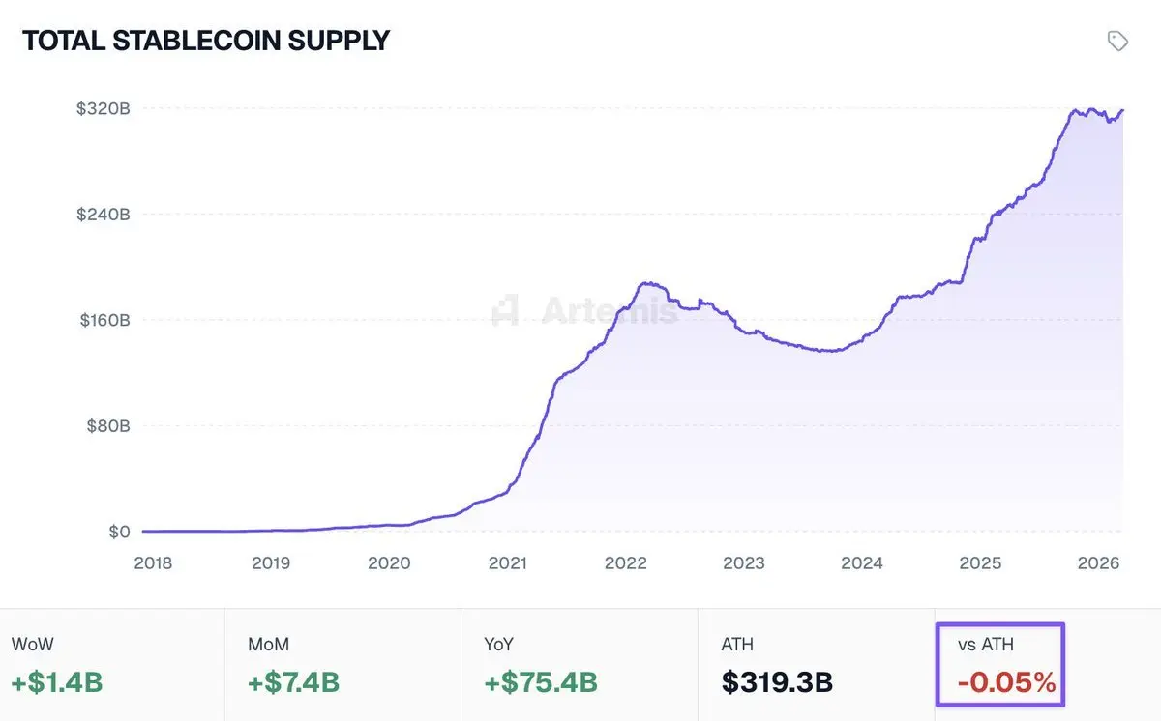
Task: Select the WoW +$1.4B stat card
Action: [112, 665]
